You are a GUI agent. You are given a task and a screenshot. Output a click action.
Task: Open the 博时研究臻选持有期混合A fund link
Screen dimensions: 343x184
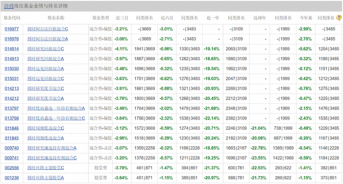(52, 148)
